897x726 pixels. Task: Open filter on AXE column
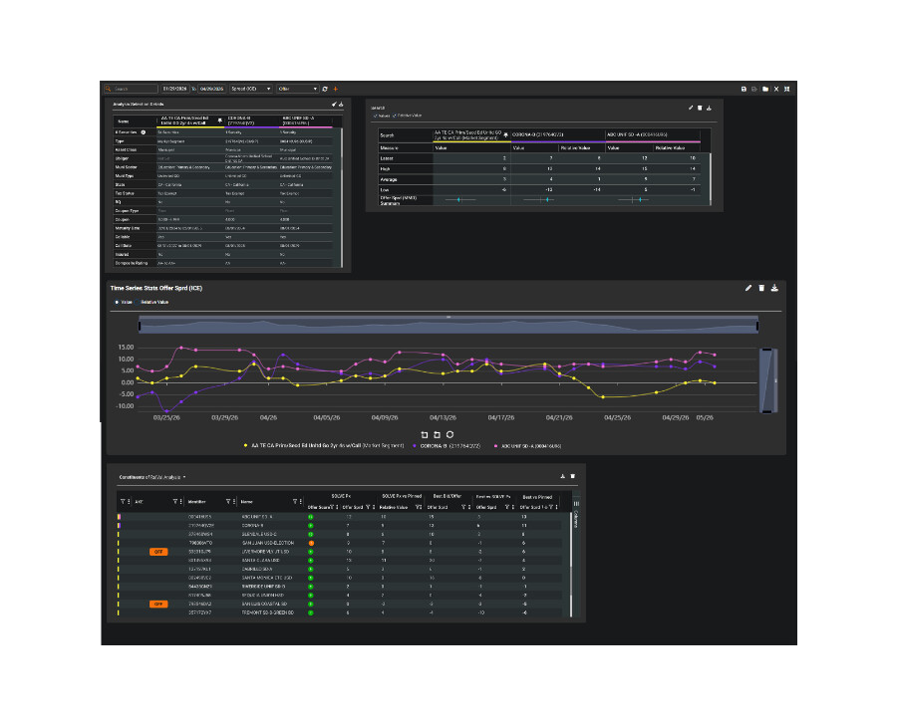pyautogui.click(x=175, y=502)
